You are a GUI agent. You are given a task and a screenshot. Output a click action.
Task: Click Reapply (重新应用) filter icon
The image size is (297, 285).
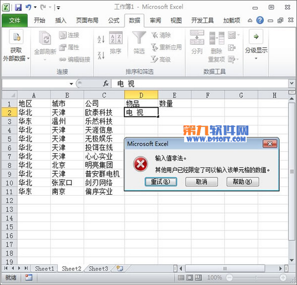coord(155,47)
